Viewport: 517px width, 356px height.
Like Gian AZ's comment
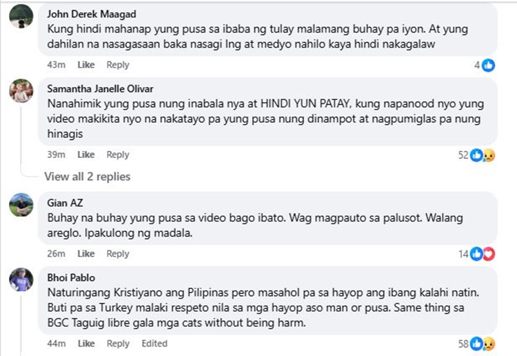coord(85,253)
